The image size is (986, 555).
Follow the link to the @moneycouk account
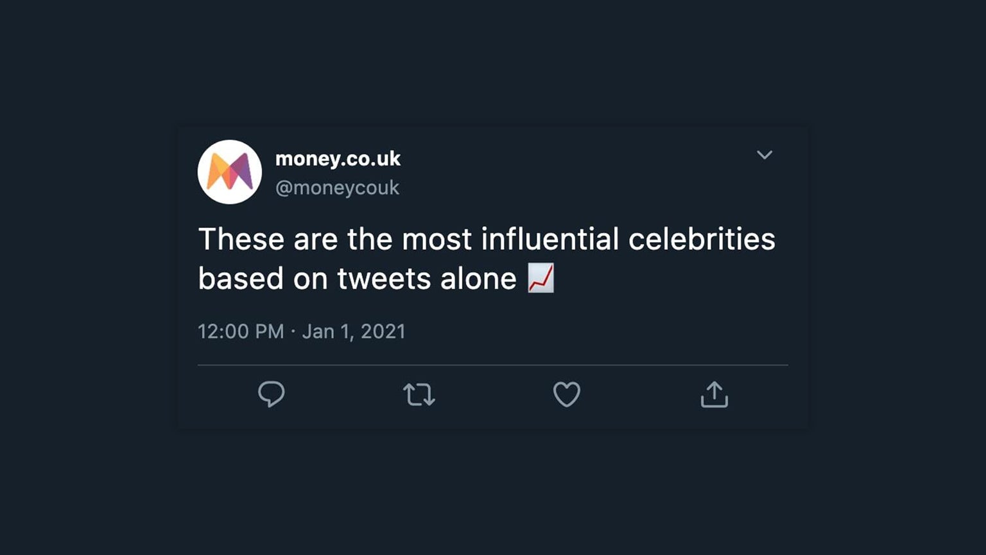[336, 188]
